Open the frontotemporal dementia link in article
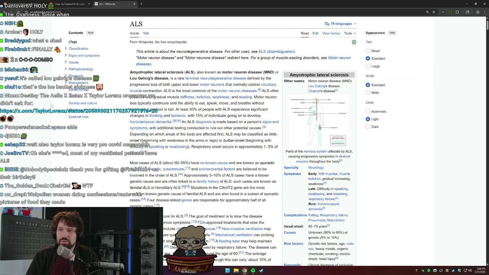The height and width of the screenshot is (275, 489). pyautogui.click(x=151, y=122)
